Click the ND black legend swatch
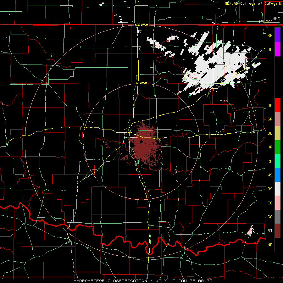283x283 pixels. coord(278,245)
